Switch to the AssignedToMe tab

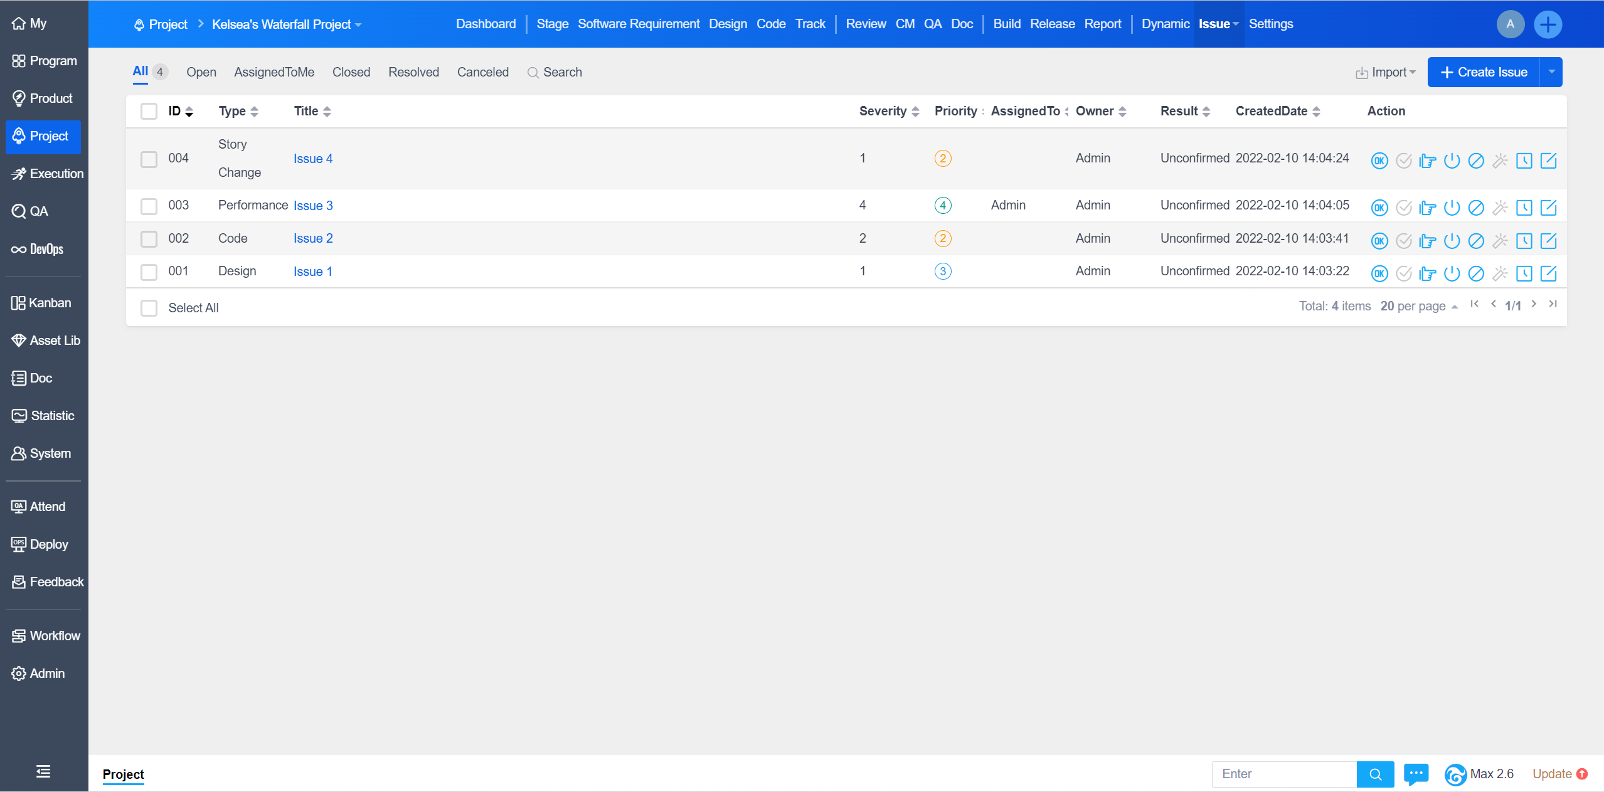[x=274, y=72]
